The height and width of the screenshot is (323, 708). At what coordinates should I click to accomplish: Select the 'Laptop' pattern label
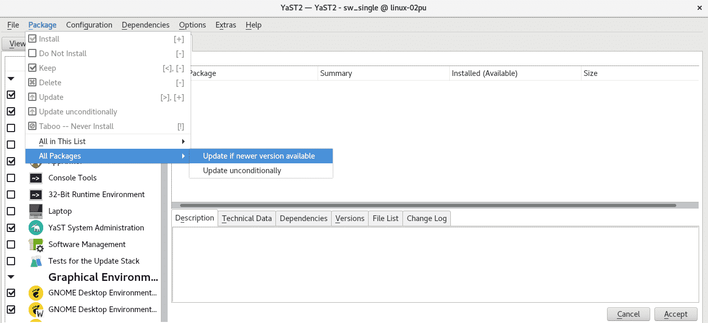tap(60, 211)
